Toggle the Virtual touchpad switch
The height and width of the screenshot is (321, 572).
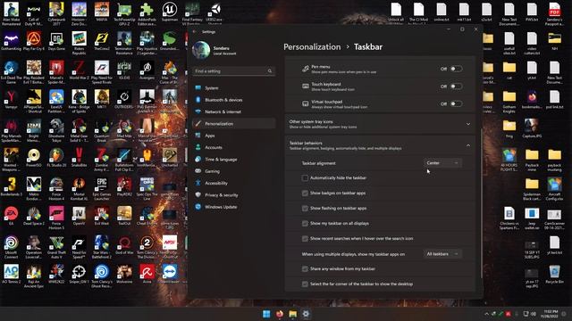pos(456,103)
